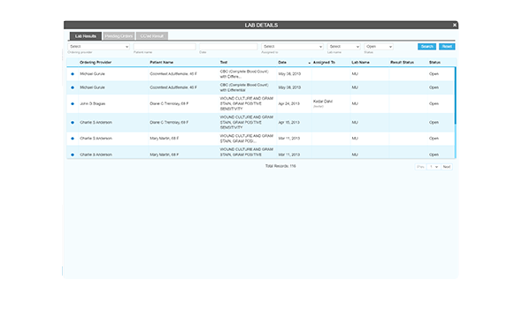Click the date Apr 15, 2013
522x318 pixels.
(289, 122)
